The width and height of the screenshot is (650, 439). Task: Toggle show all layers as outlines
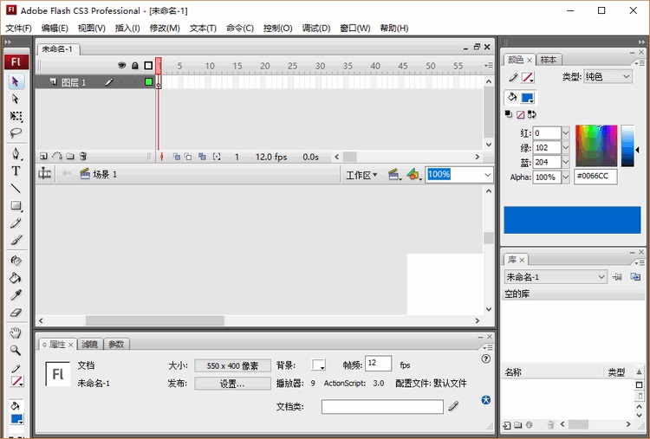pyautogui.click(x=148, y=66)
